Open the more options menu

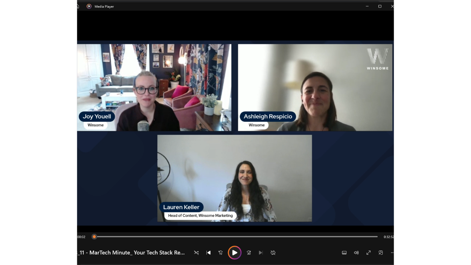[x=392, y=253]
